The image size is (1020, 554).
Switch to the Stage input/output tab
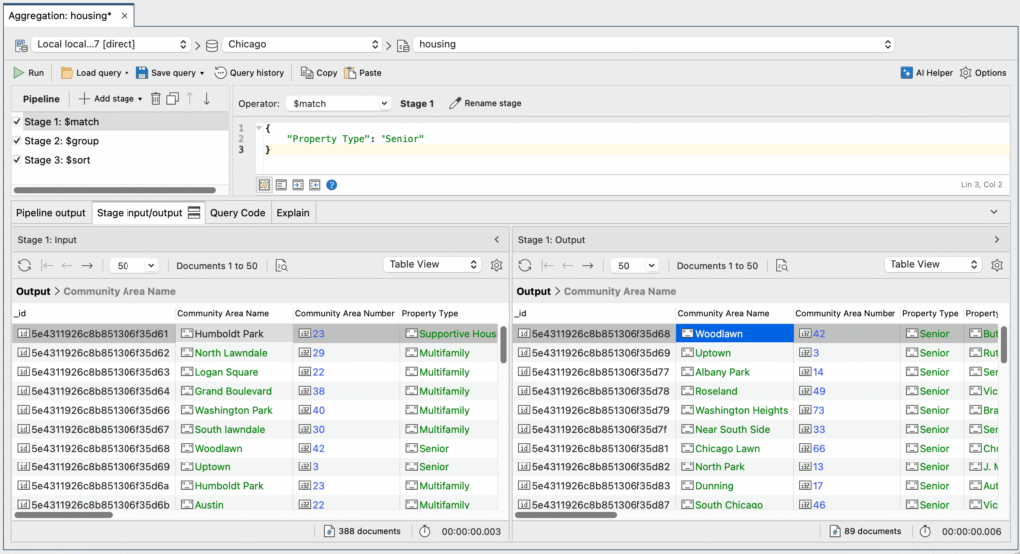click(148, 213)
